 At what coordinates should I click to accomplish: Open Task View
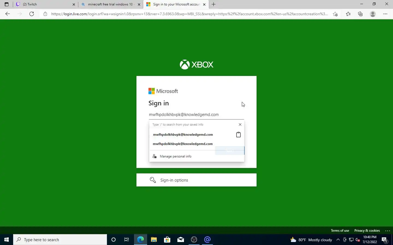[x=127, y=240]
